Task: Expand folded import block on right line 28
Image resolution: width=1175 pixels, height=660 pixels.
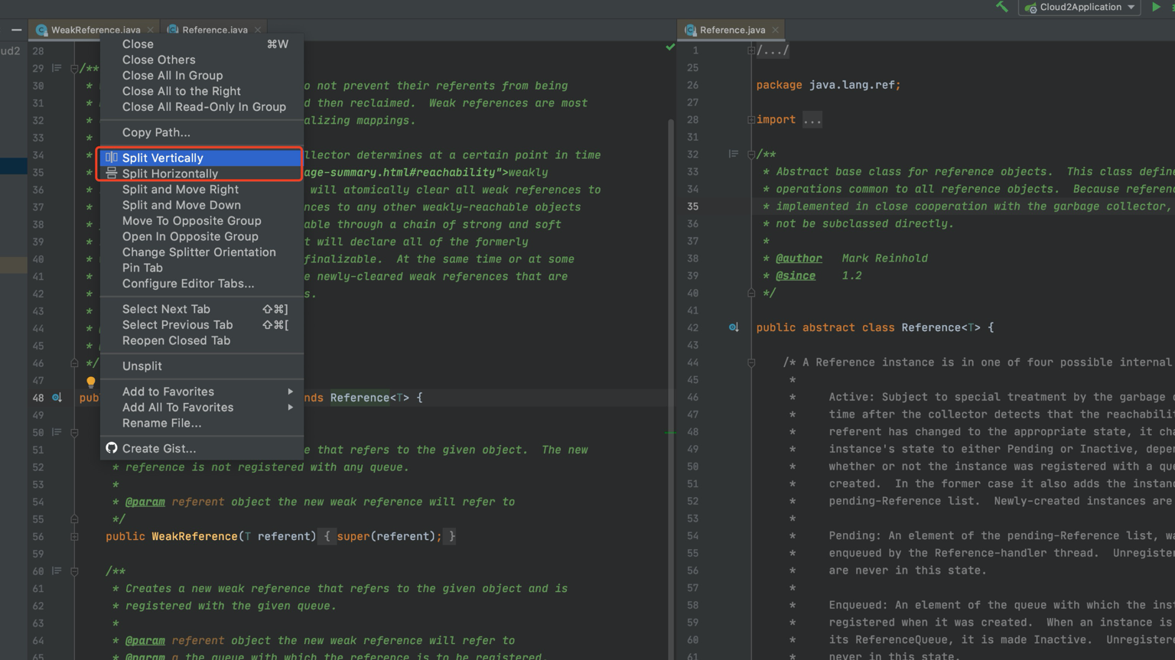Action: click(751, 119)
